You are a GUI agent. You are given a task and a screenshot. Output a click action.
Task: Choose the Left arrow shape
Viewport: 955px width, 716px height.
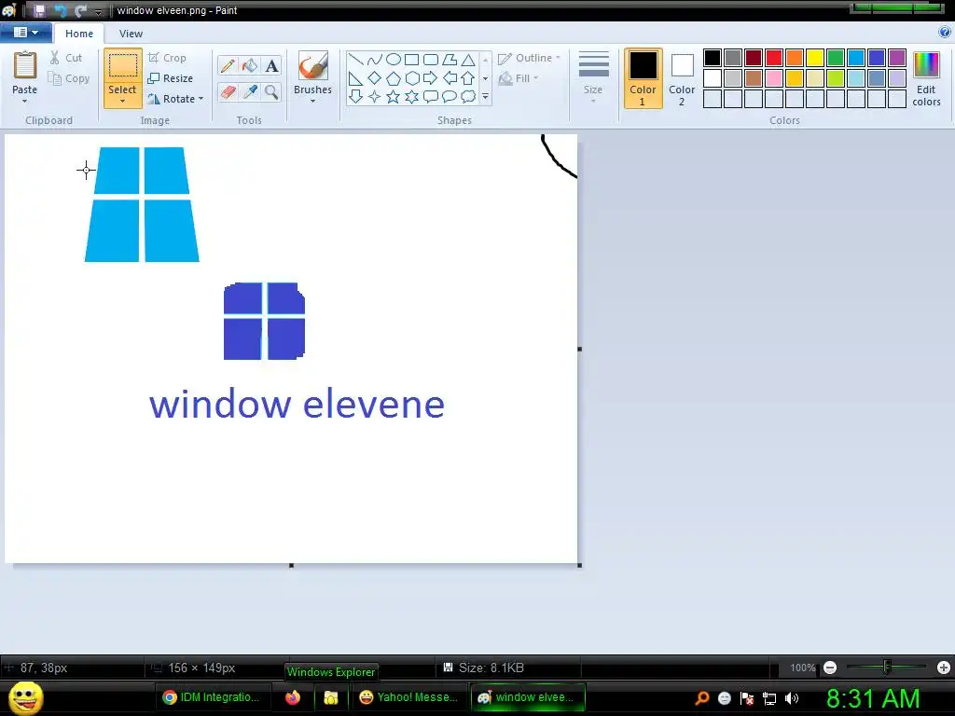[x=450, y=78]
